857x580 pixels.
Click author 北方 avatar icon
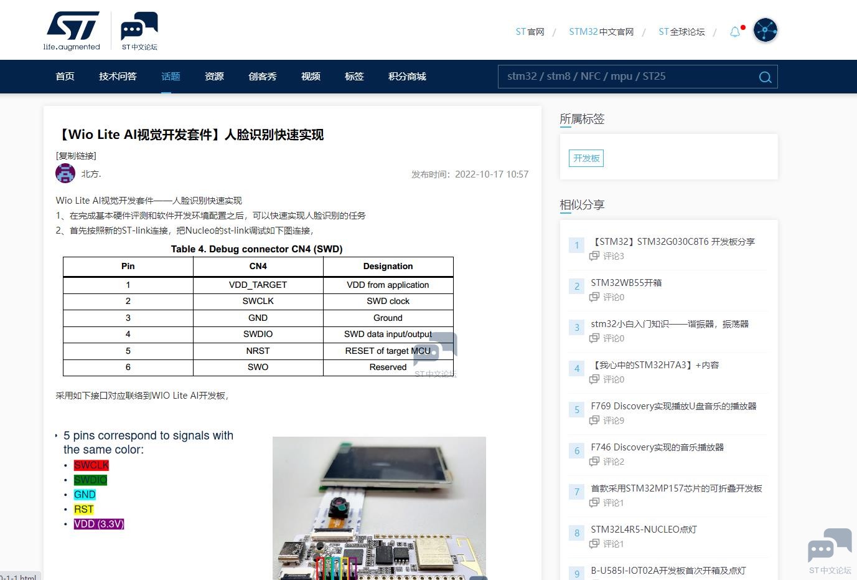click(65, 173)
